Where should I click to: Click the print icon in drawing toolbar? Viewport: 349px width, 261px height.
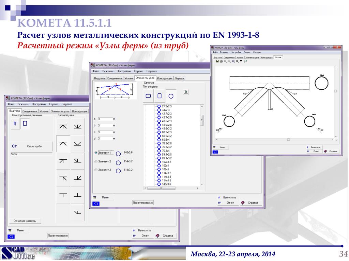pos(221,61)
